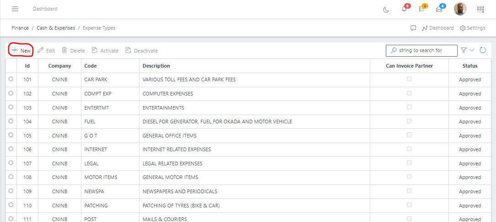Select radio button for row 103
This screenshot has width=496, height=222.
(x=11, y=107)
